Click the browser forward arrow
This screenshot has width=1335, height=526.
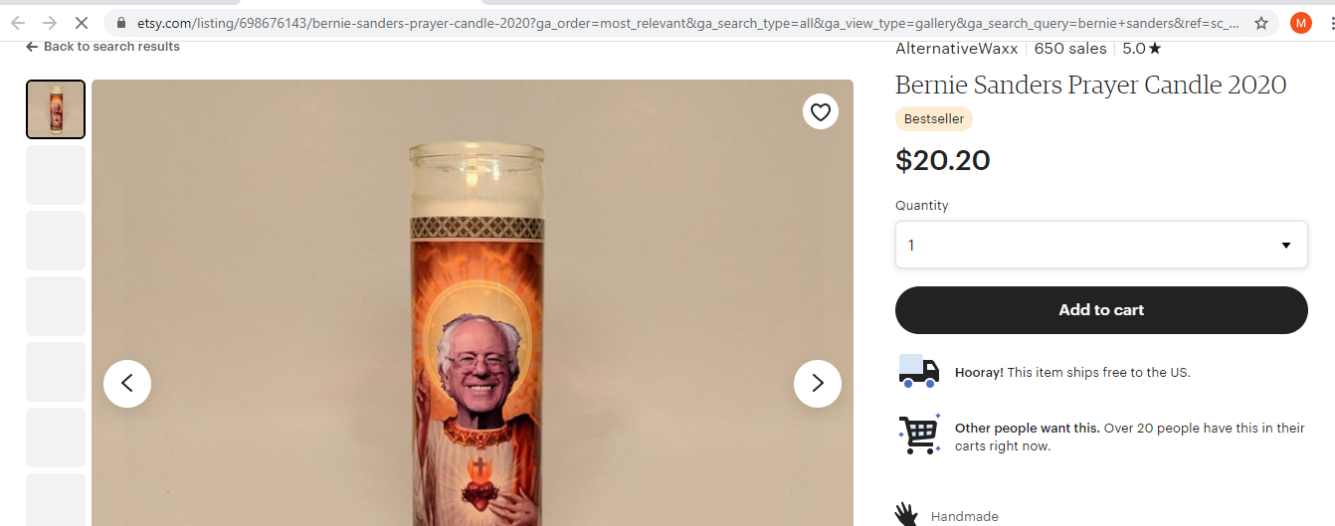tap(50, 22)
